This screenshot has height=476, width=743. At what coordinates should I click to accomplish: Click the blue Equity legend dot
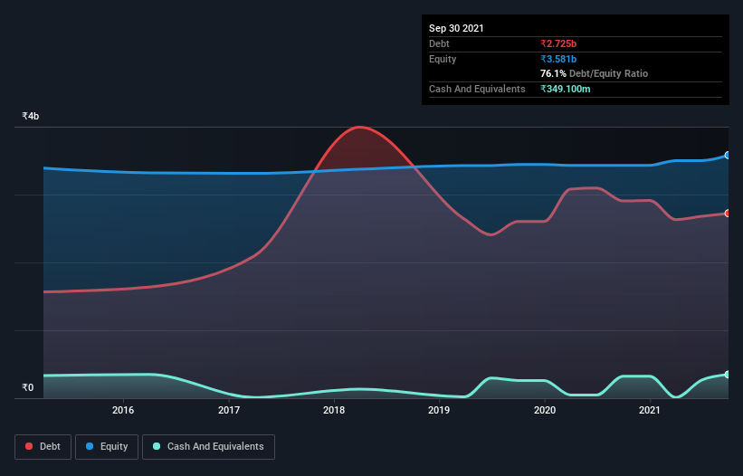[x=90, y=446]
